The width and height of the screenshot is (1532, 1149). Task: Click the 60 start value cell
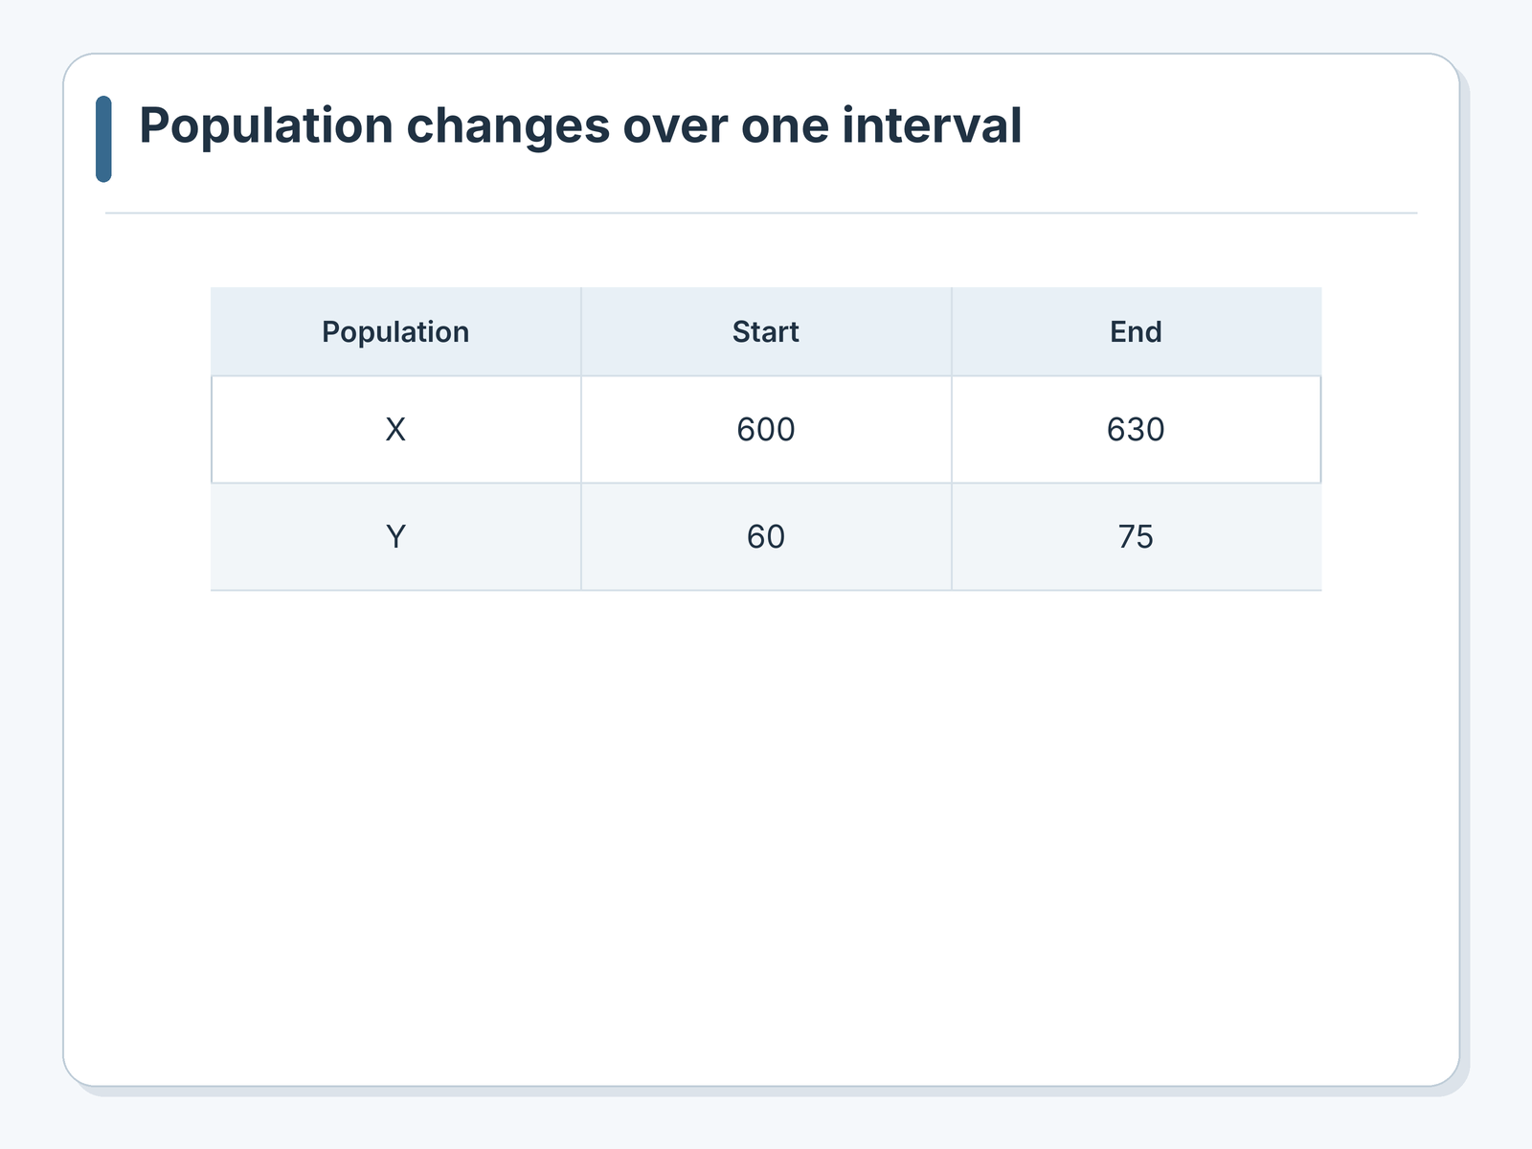coord(766,536)
